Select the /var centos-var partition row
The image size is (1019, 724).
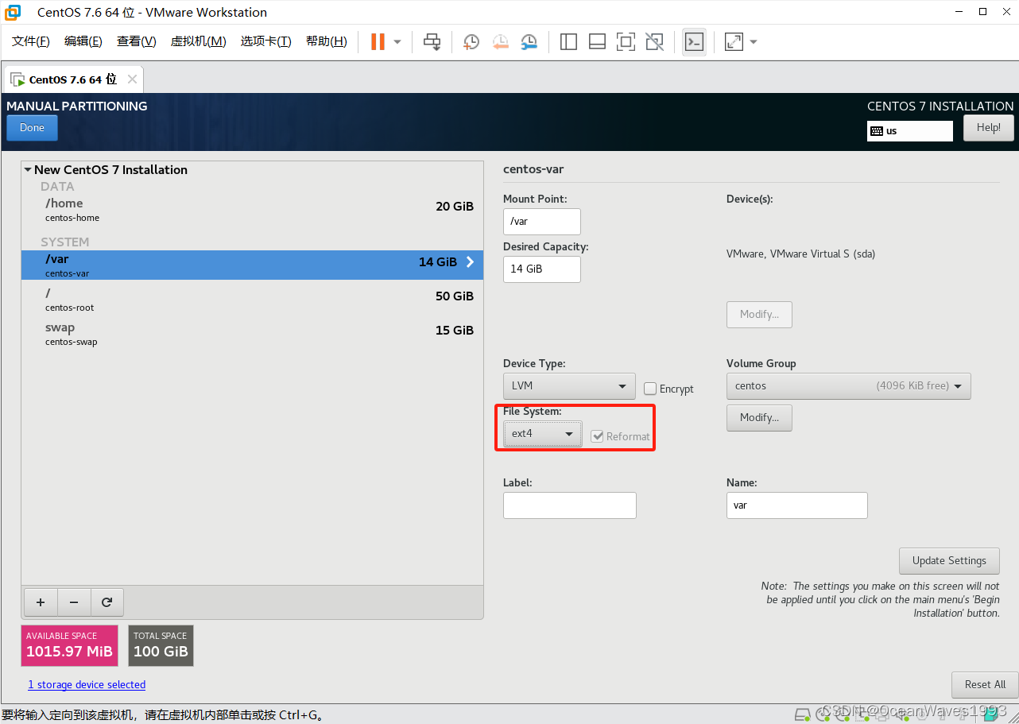tap(252, 265)
